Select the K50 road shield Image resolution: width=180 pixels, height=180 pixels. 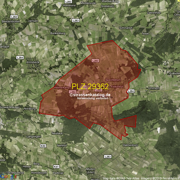pos(43,146)
